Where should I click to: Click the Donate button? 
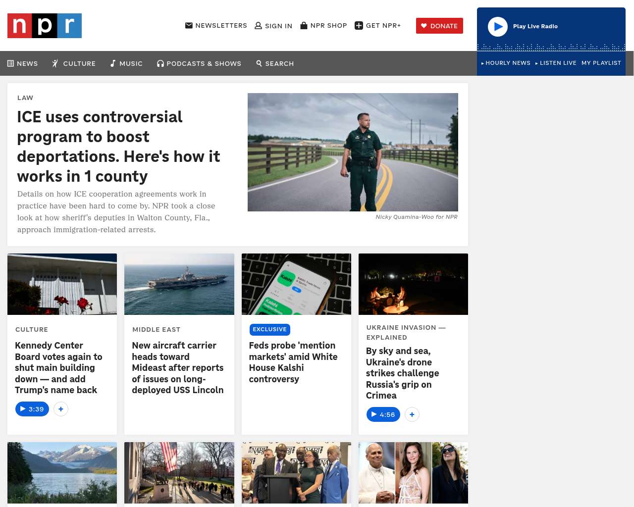(x=439, y=26)
